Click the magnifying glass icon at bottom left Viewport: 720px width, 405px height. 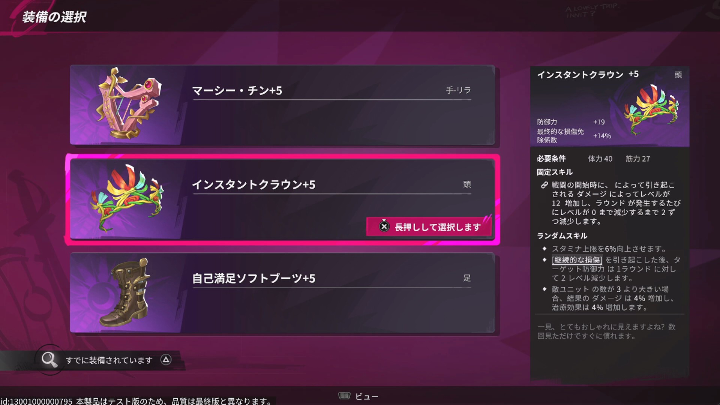point(49,359)
